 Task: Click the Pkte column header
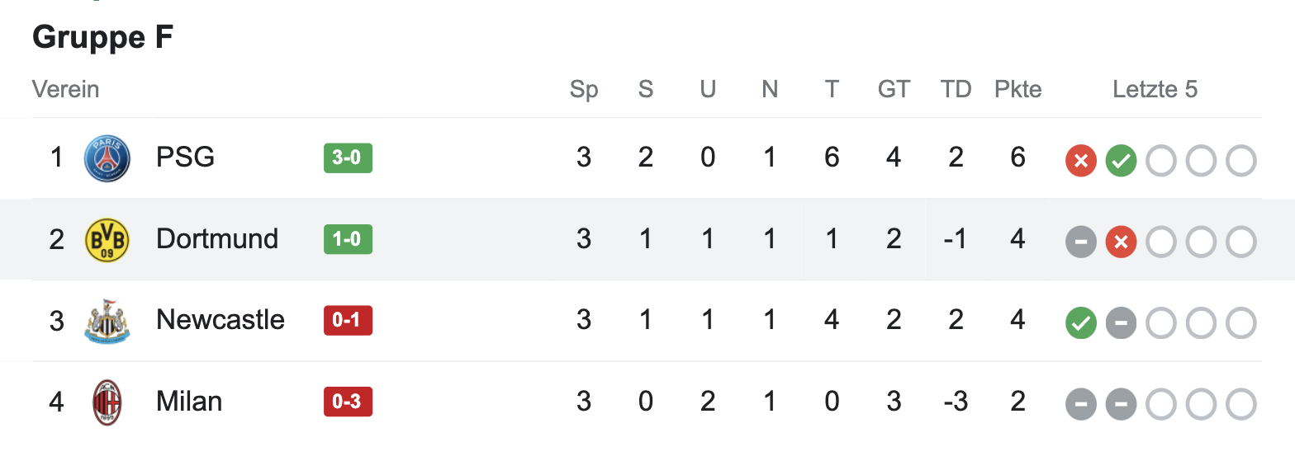(x=1017, y=89)
